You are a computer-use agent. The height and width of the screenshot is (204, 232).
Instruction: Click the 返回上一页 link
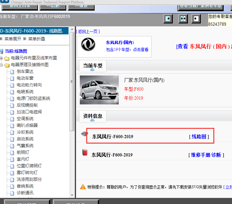(x=88, y=31)
